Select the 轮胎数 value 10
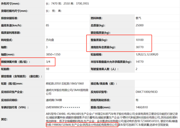Screen dimensions: 180x128 (47, 69)
